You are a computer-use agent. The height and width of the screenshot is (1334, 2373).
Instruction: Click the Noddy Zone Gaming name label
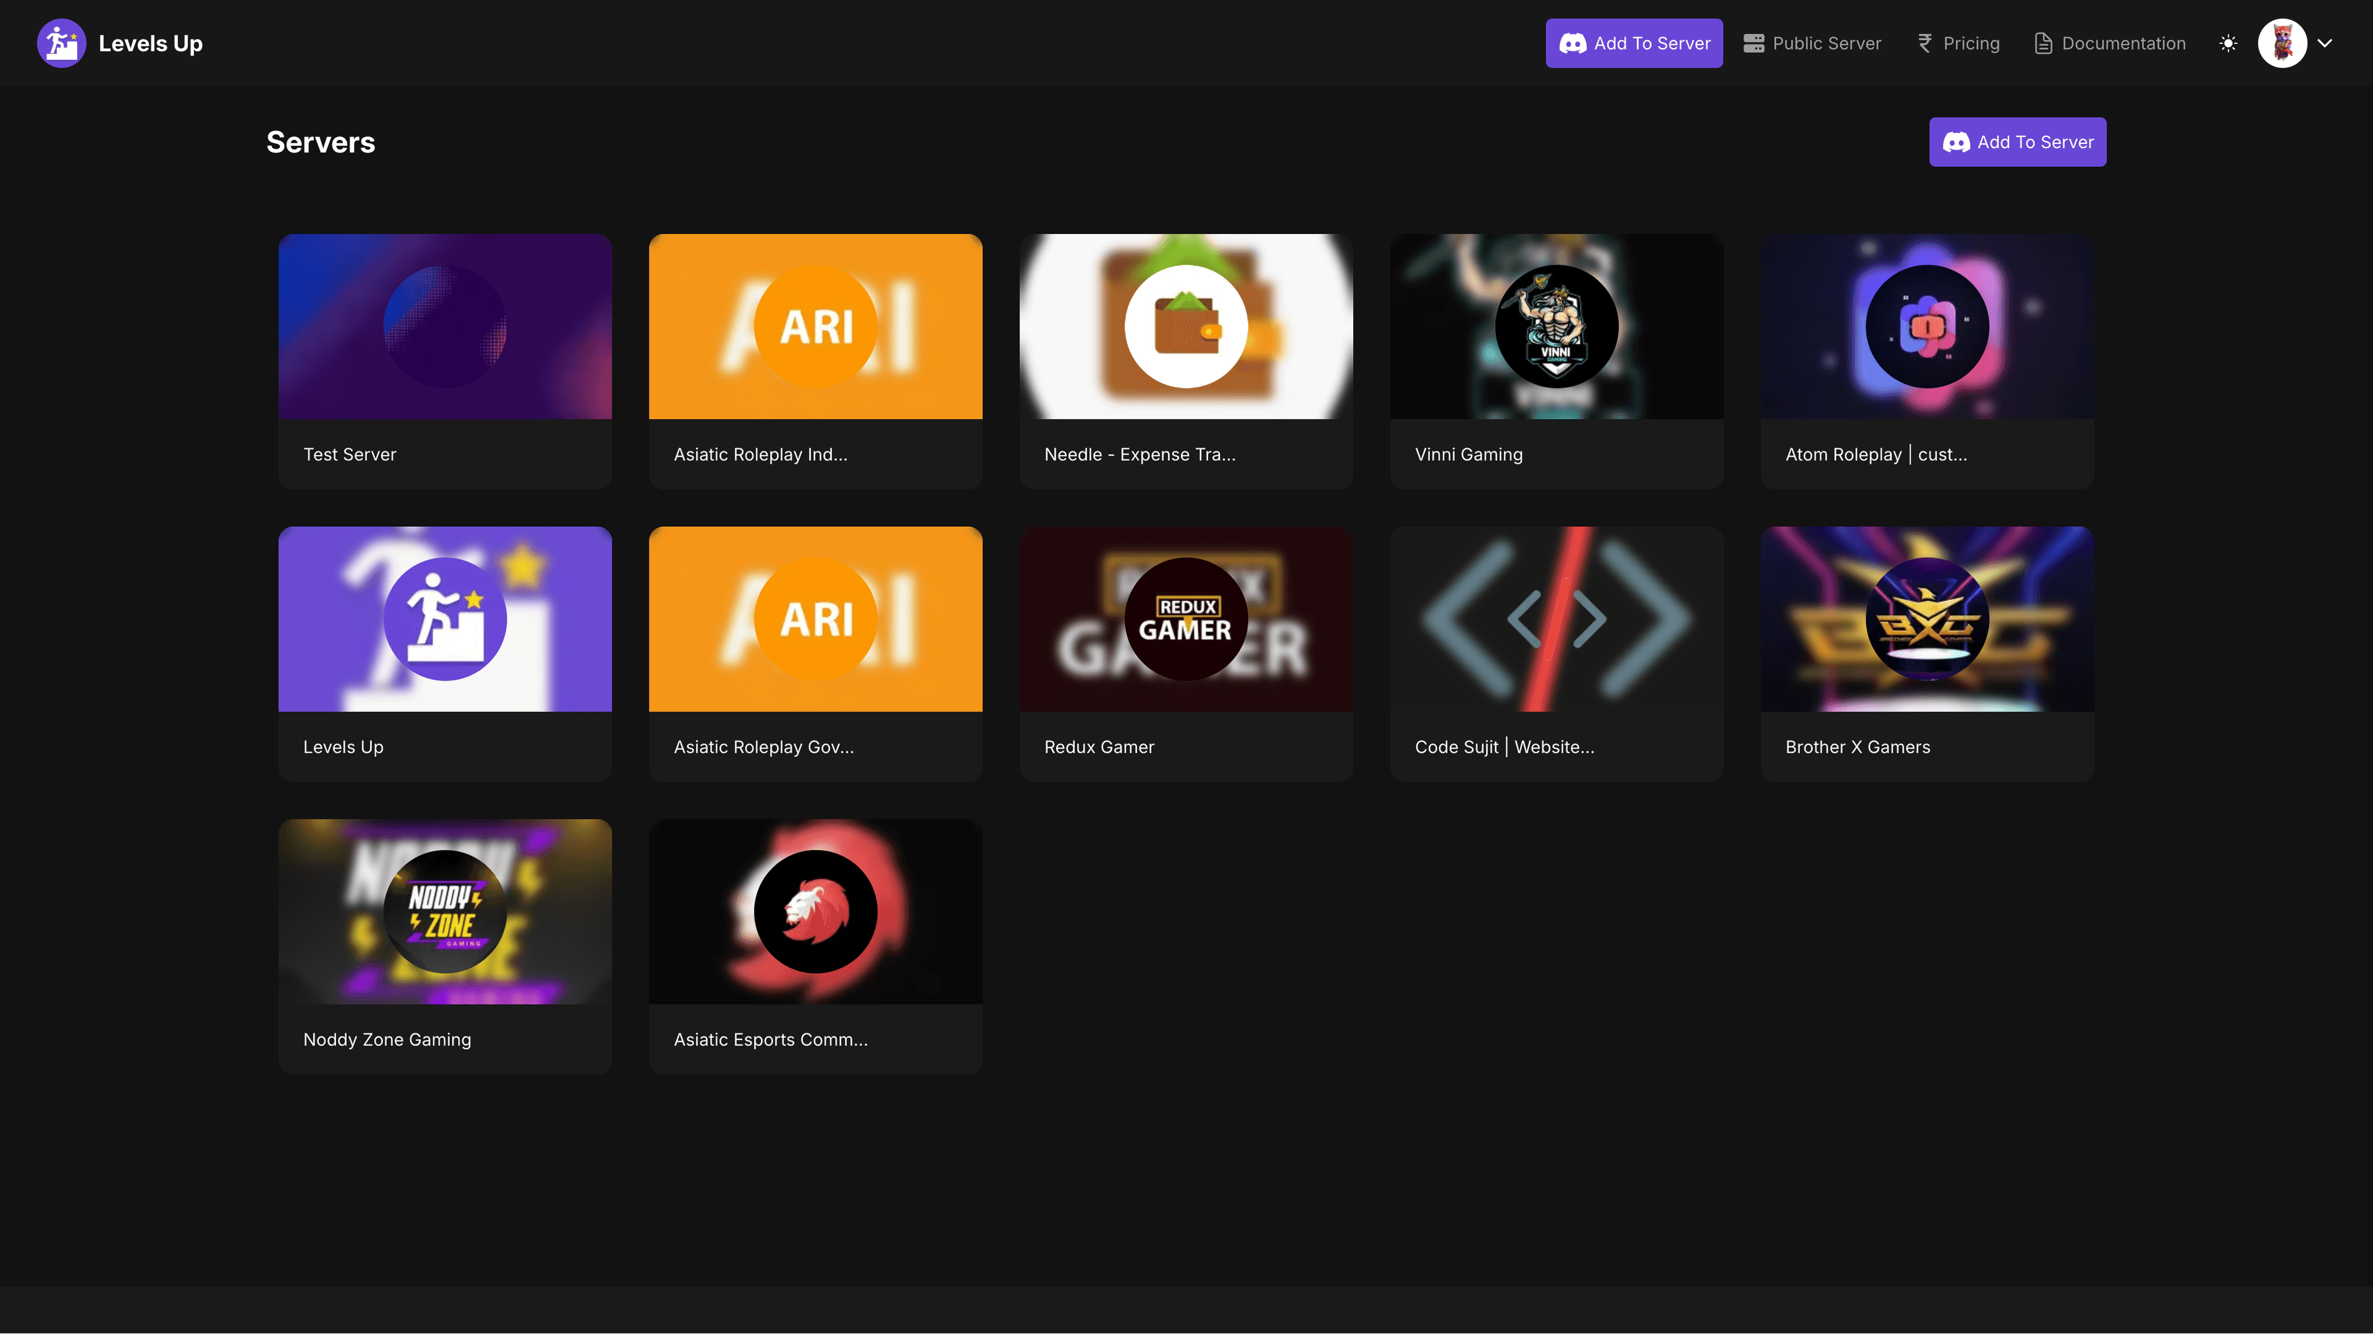coord(387,1040)
